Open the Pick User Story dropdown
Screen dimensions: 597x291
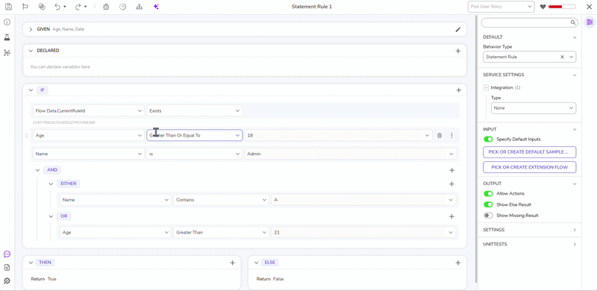501,7
